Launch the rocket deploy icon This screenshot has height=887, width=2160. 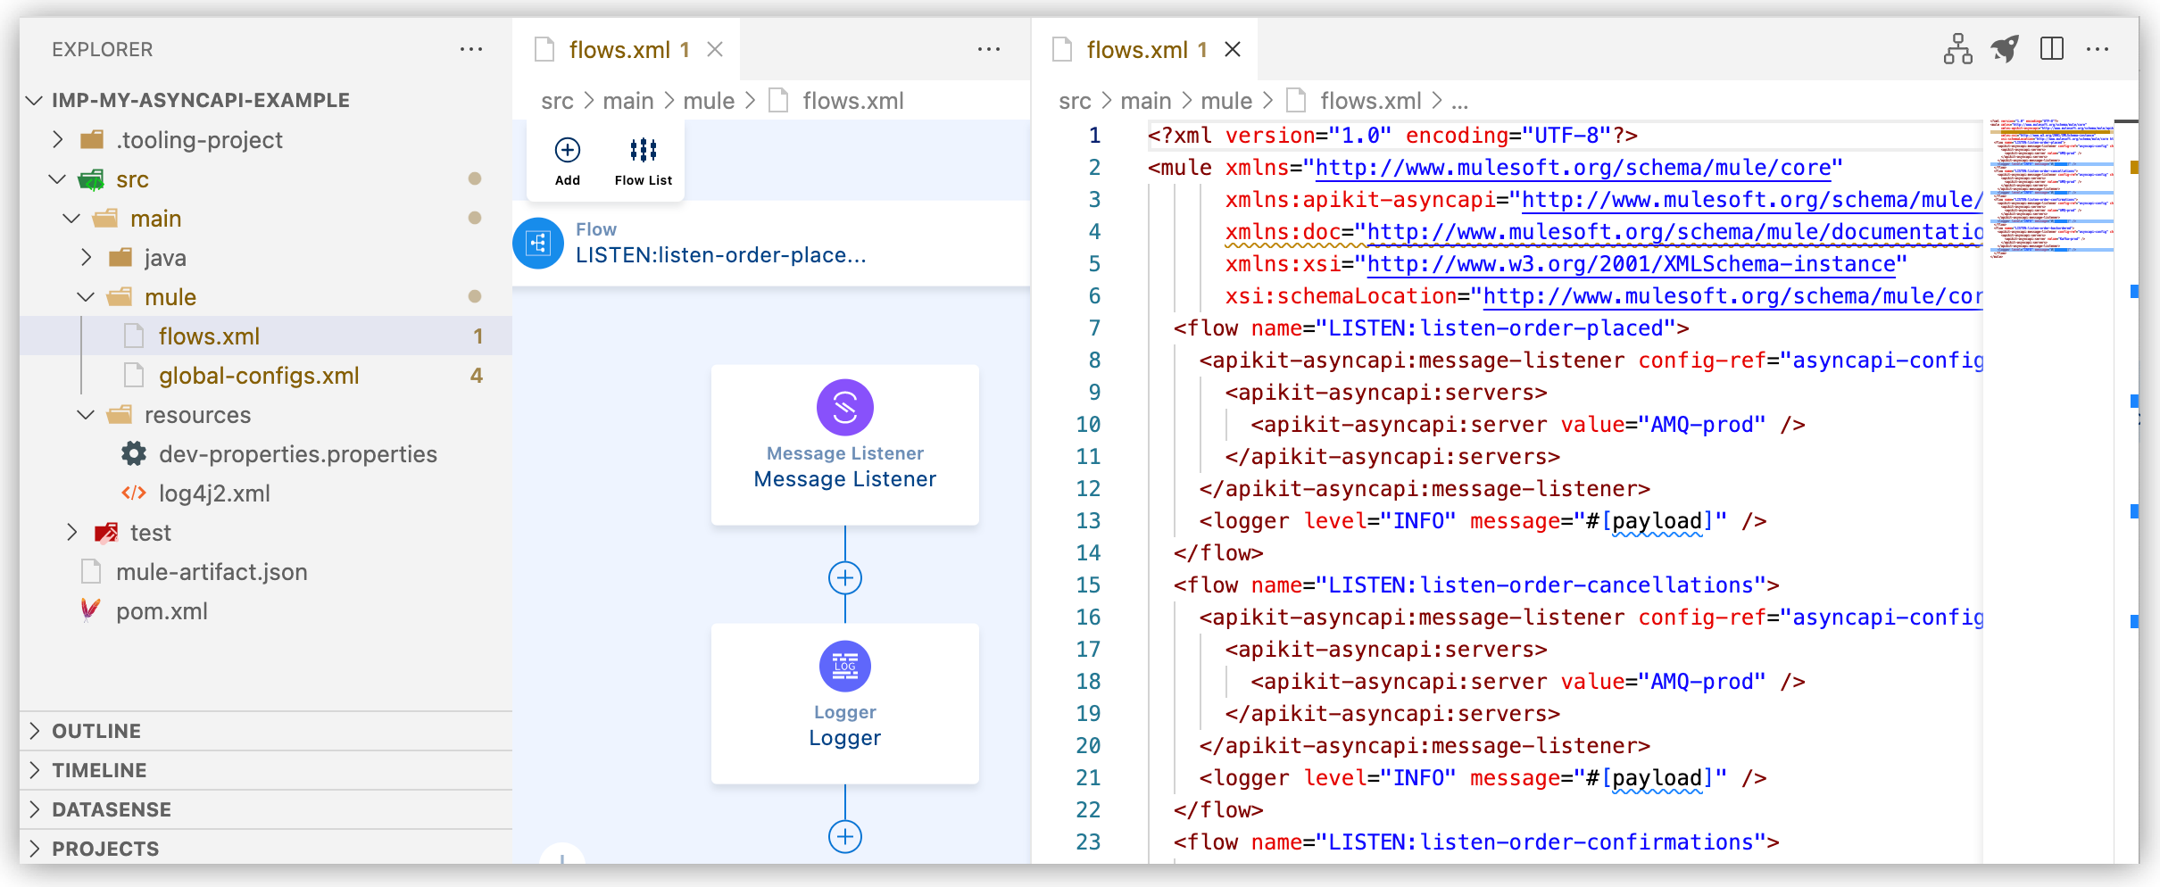(2006, 49)
